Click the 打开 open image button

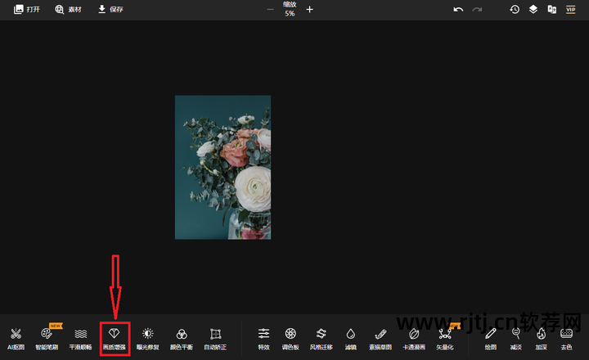pos(27,9)
